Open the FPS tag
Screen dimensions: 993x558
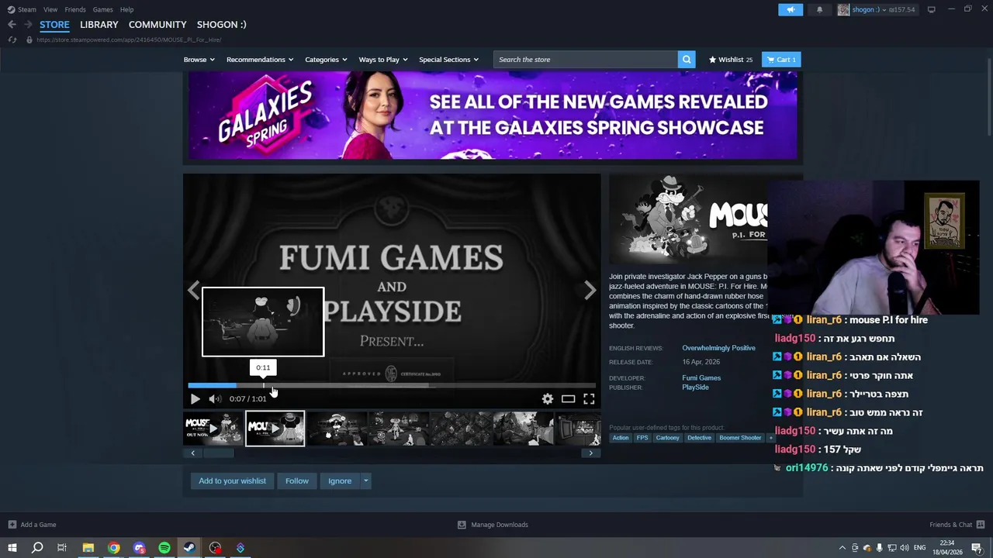[x=642, y=438]
